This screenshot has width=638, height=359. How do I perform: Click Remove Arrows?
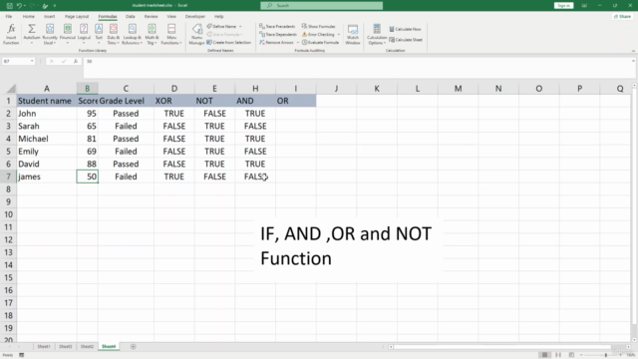tap(276, 42)
